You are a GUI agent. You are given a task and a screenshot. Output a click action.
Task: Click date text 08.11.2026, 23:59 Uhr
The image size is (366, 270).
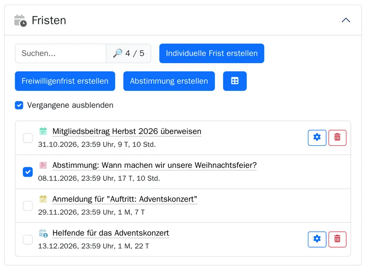76,178
